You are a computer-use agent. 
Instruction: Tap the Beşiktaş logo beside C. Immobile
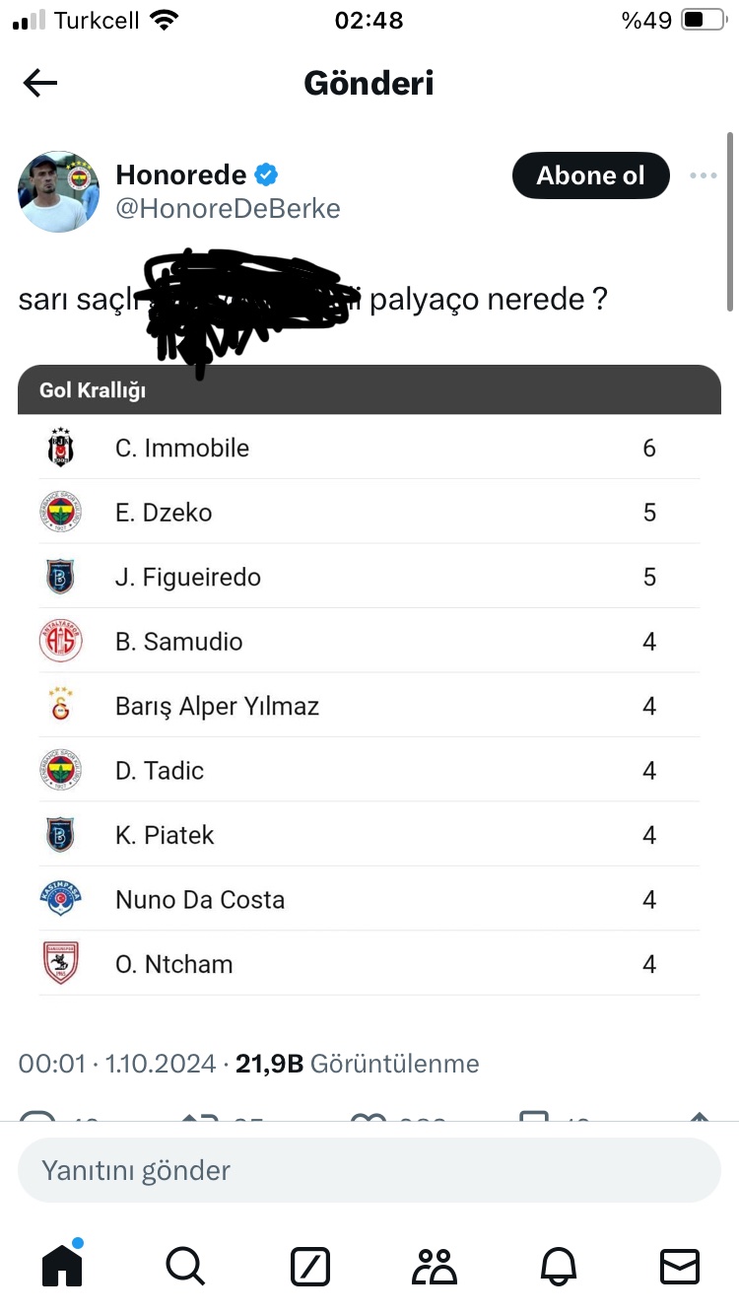pos(61,449)
